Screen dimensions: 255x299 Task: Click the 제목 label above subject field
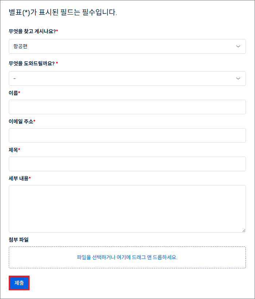[14, 150]
